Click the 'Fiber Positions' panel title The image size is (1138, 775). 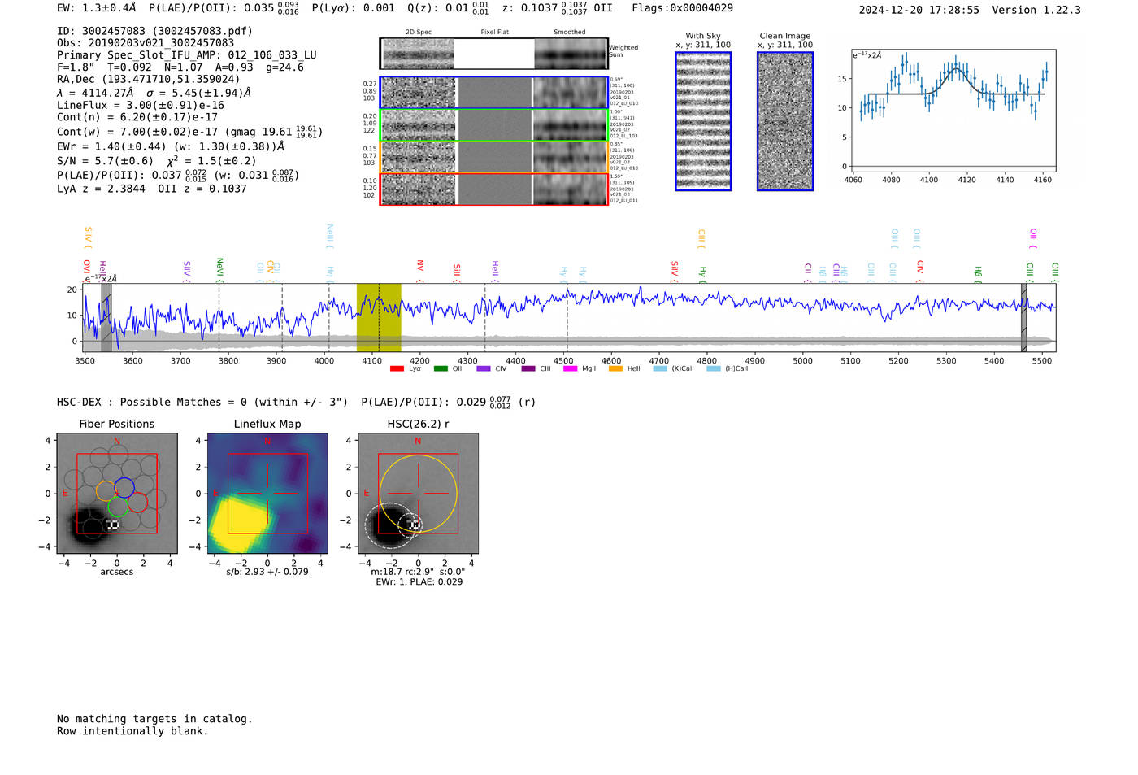[x=117, y=424]
